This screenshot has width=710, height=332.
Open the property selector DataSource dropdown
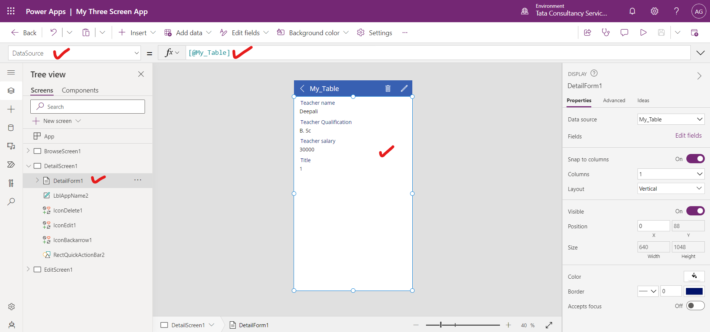pyautogui.click(x=74, y=53)
